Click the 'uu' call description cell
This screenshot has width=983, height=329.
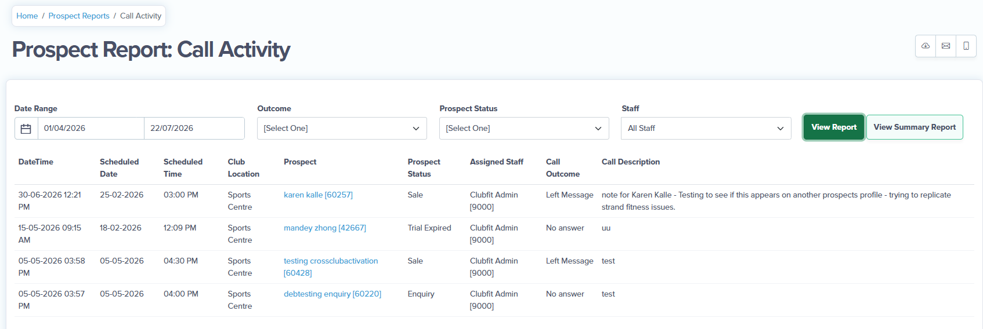pyautogui.click(x=606, y=228)
